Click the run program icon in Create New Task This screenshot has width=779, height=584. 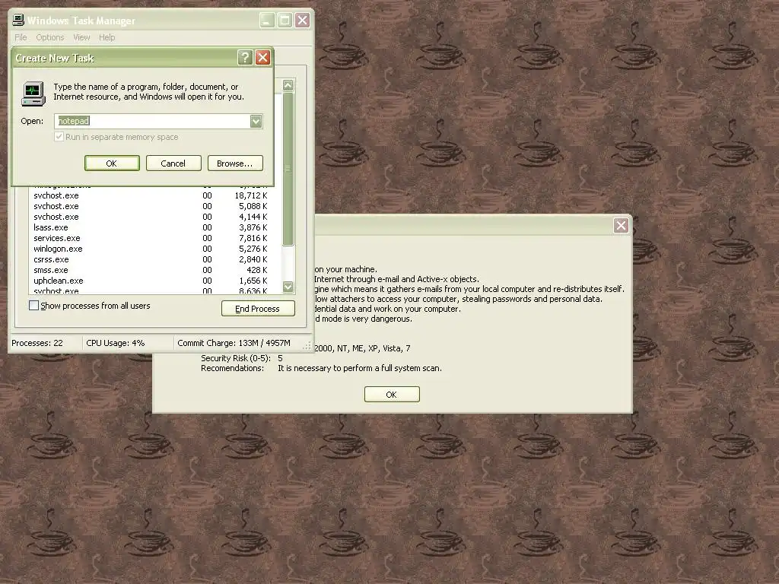click(x=33, y=94)
